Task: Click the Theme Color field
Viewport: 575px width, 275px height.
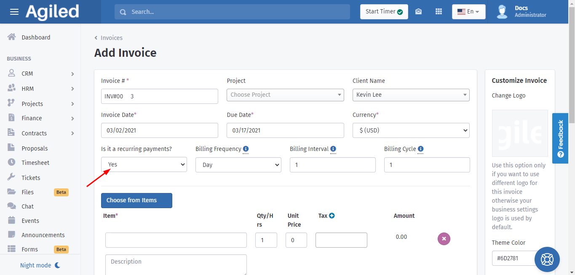Action: coord(513,258)
